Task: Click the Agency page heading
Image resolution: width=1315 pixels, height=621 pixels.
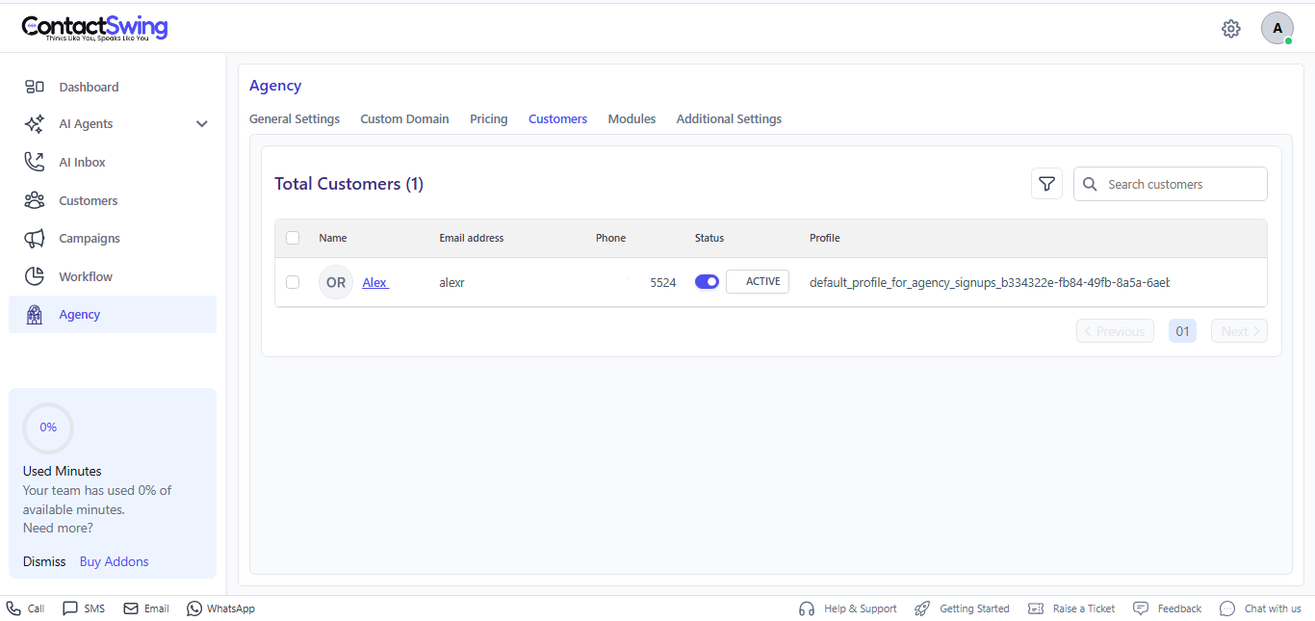Action: [275, 86]
